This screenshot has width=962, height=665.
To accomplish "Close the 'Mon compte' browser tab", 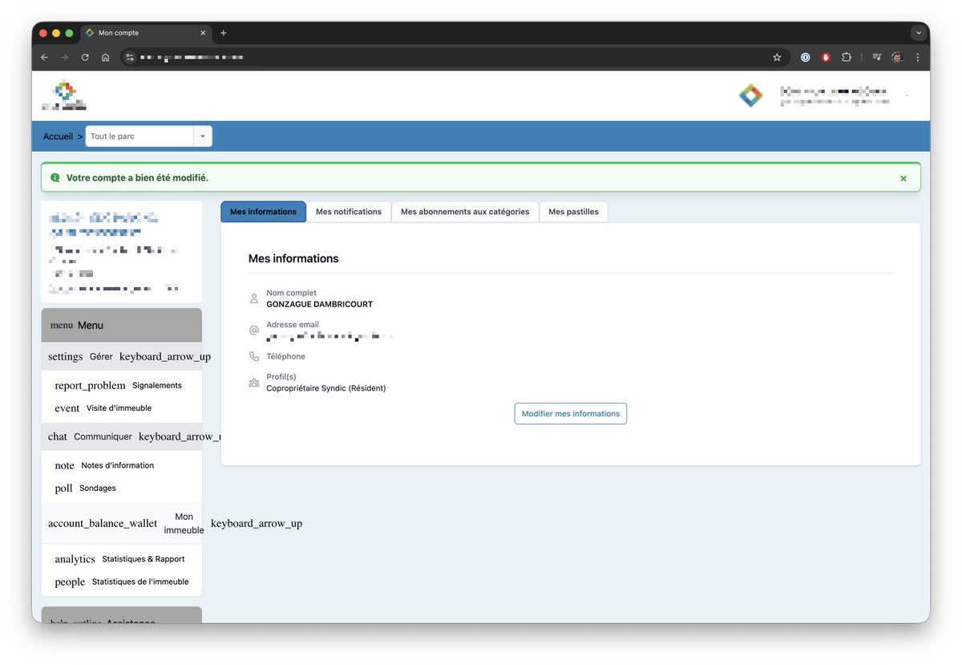I will [203, 33].
